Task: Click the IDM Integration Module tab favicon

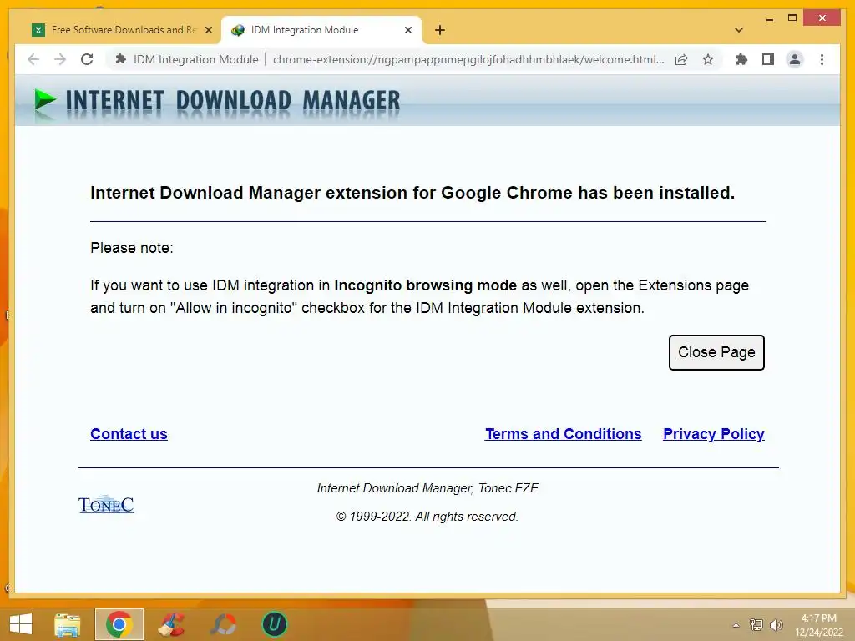Action: pos(238,30)
